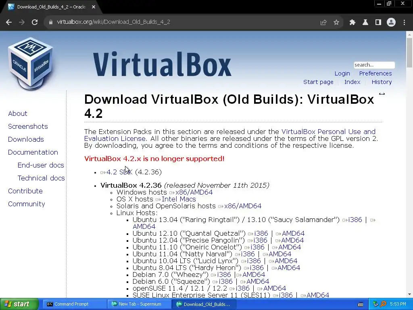Screen dimensions: 413x310
Task: Click the width toggle double-arrow icon
Action: pos(382,94)
